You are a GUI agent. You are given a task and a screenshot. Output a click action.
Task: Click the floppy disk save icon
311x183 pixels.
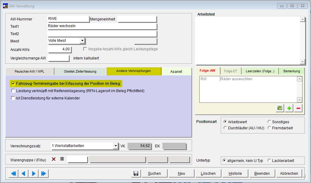136,174
